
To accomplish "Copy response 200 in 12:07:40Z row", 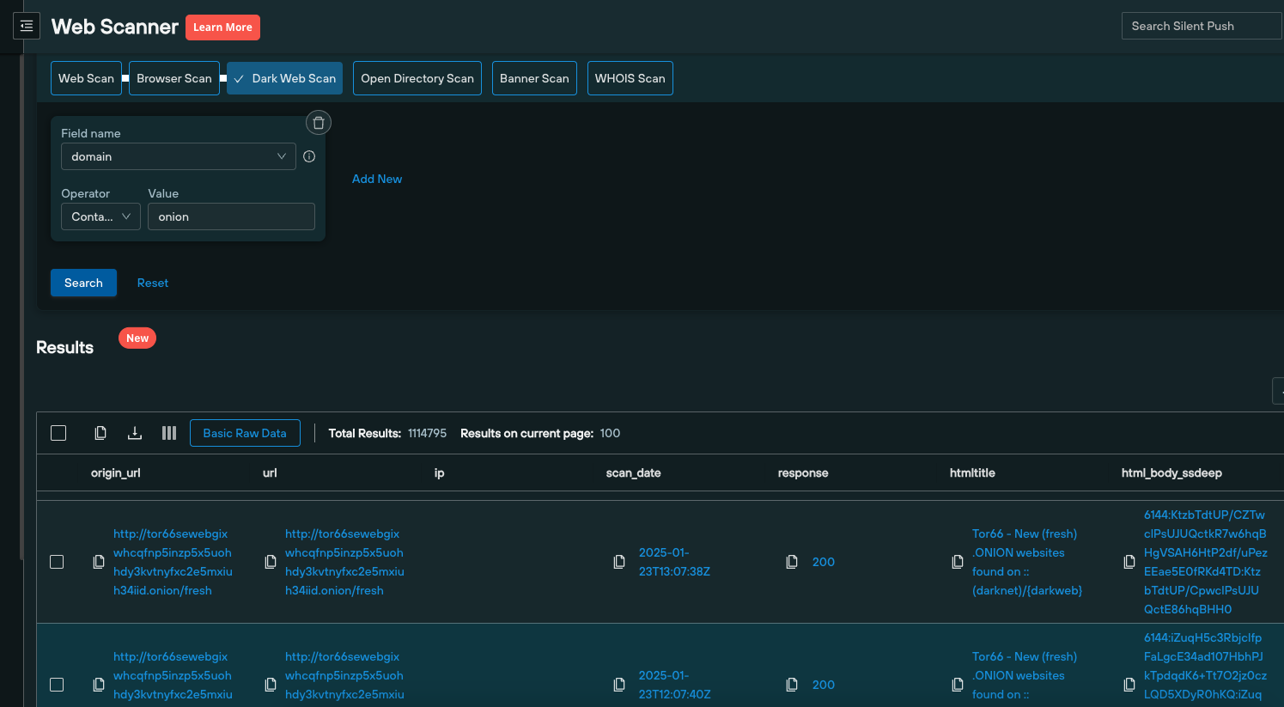I will tap(792, 685).
